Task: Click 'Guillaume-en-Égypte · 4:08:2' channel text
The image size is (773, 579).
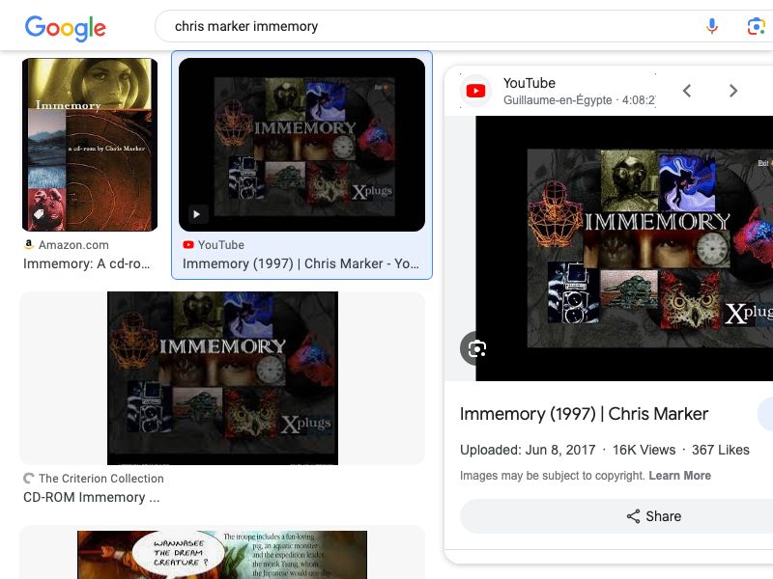Action: click(x=579, y=100)
